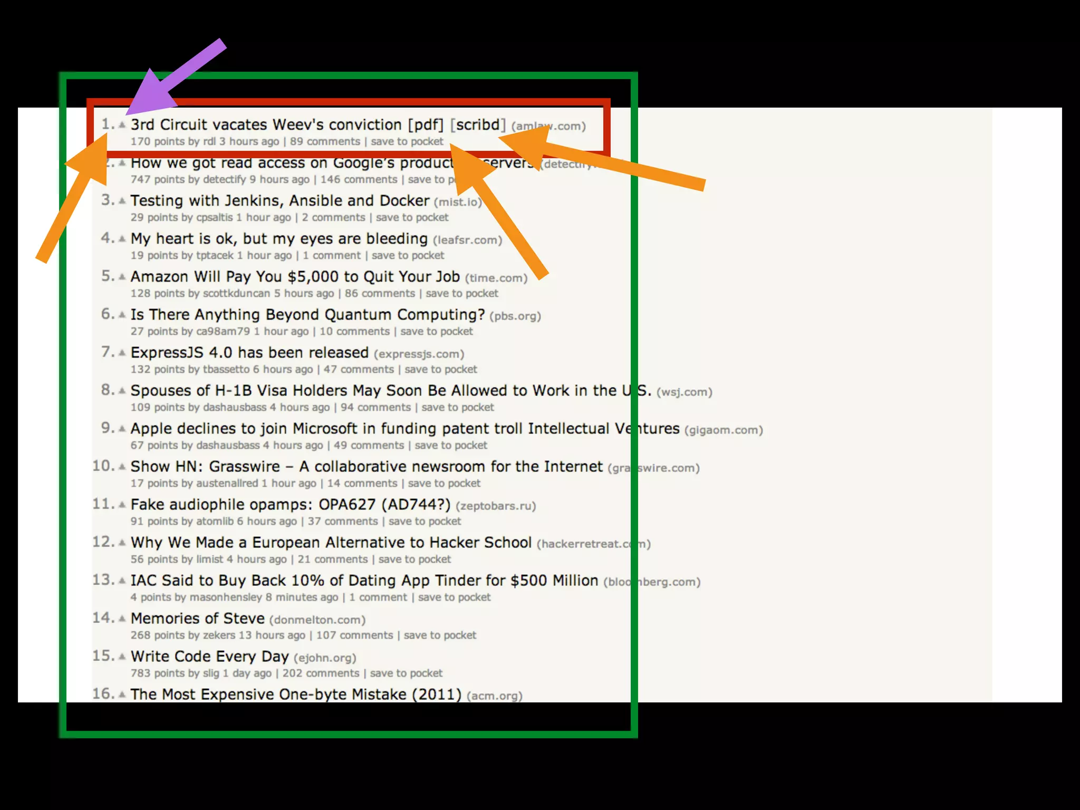The image size is (1080, 810).
Task: Open The Most Expensive One-byte Mistake
Action: pyautogui.click(x=295, y=695)
